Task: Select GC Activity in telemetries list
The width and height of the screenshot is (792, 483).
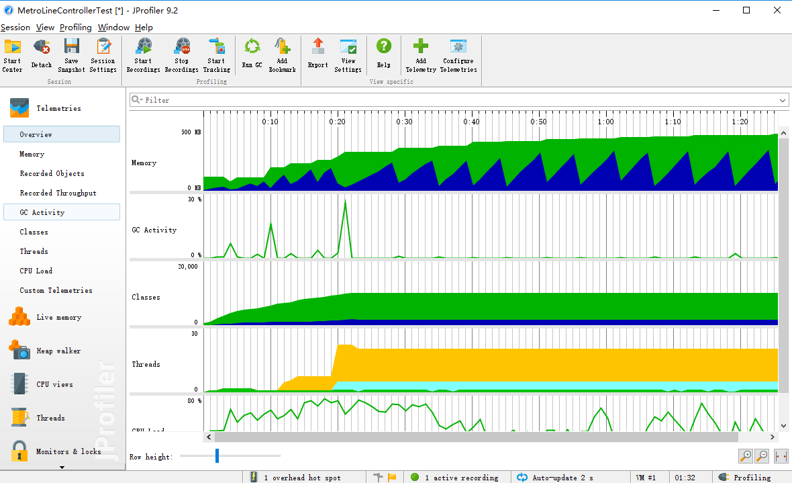Action: 42,212
